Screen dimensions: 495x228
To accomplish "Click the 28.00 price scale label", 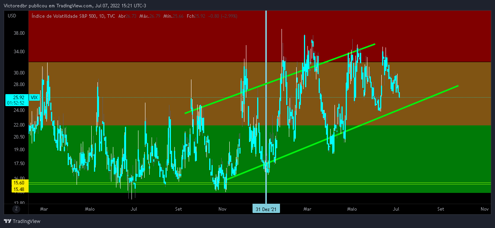I will tap(19, 84).
